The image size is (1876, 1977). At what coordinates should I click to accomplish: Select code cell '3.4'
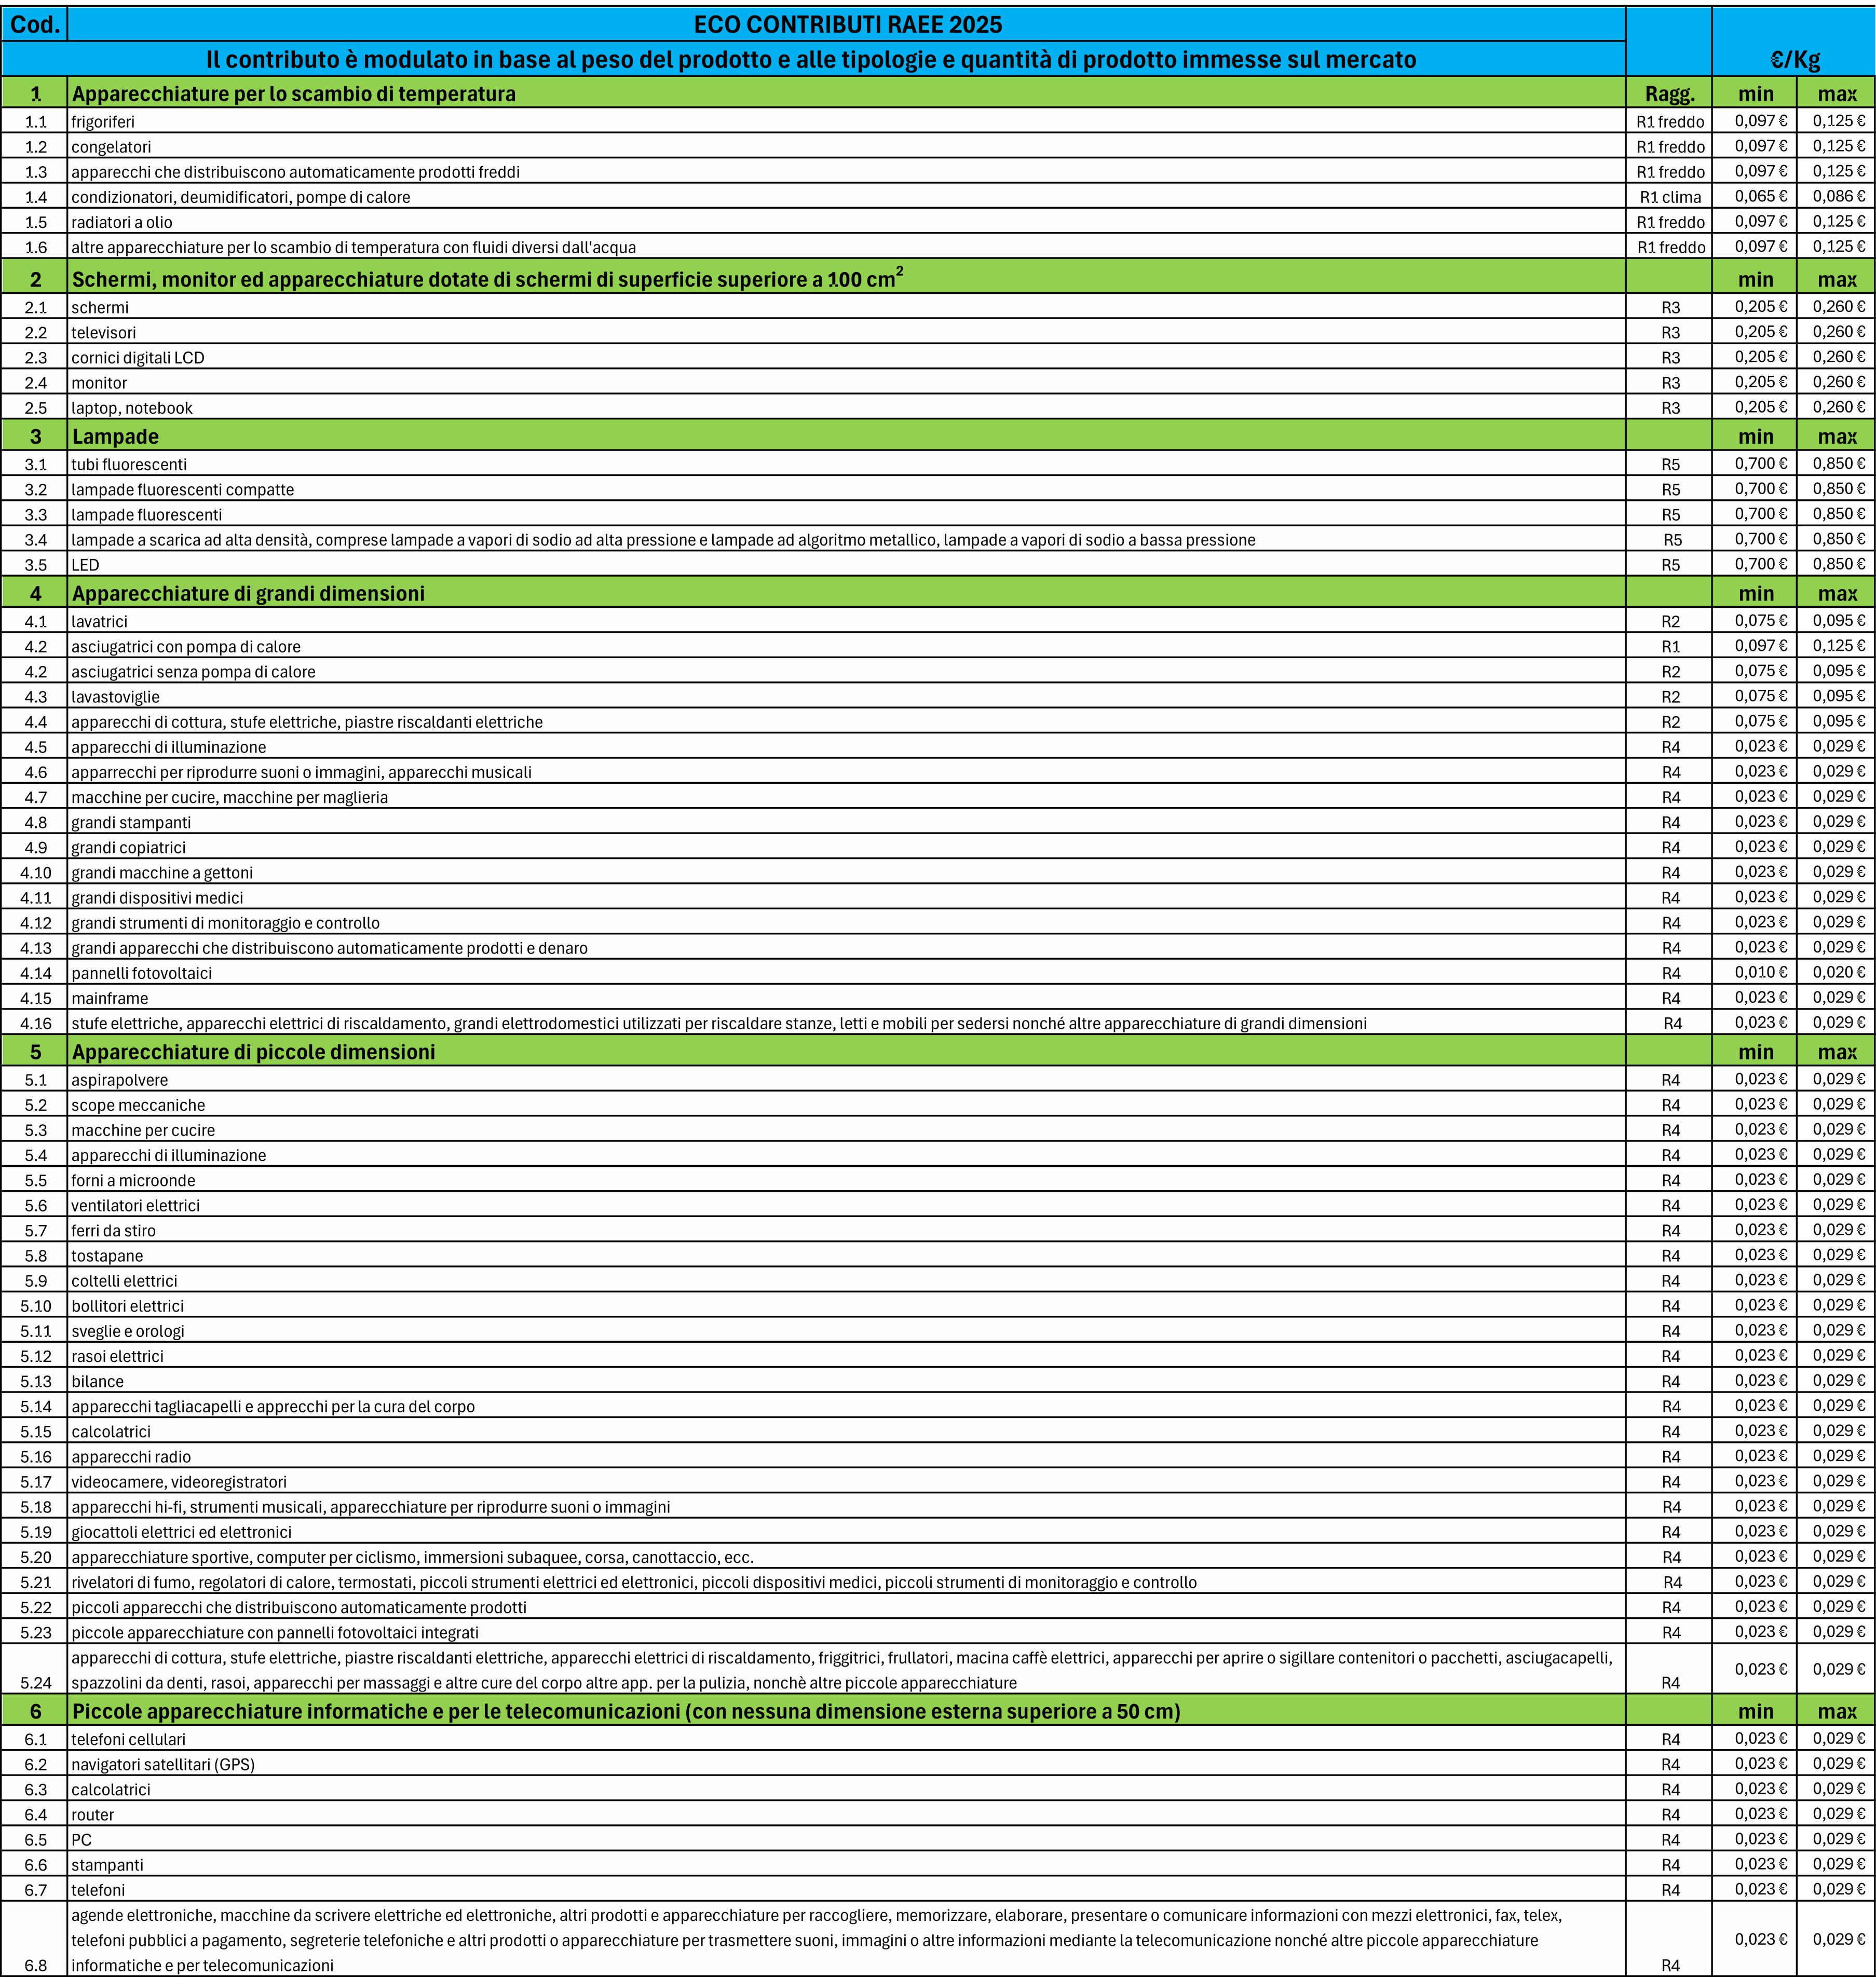click(35, 540)
